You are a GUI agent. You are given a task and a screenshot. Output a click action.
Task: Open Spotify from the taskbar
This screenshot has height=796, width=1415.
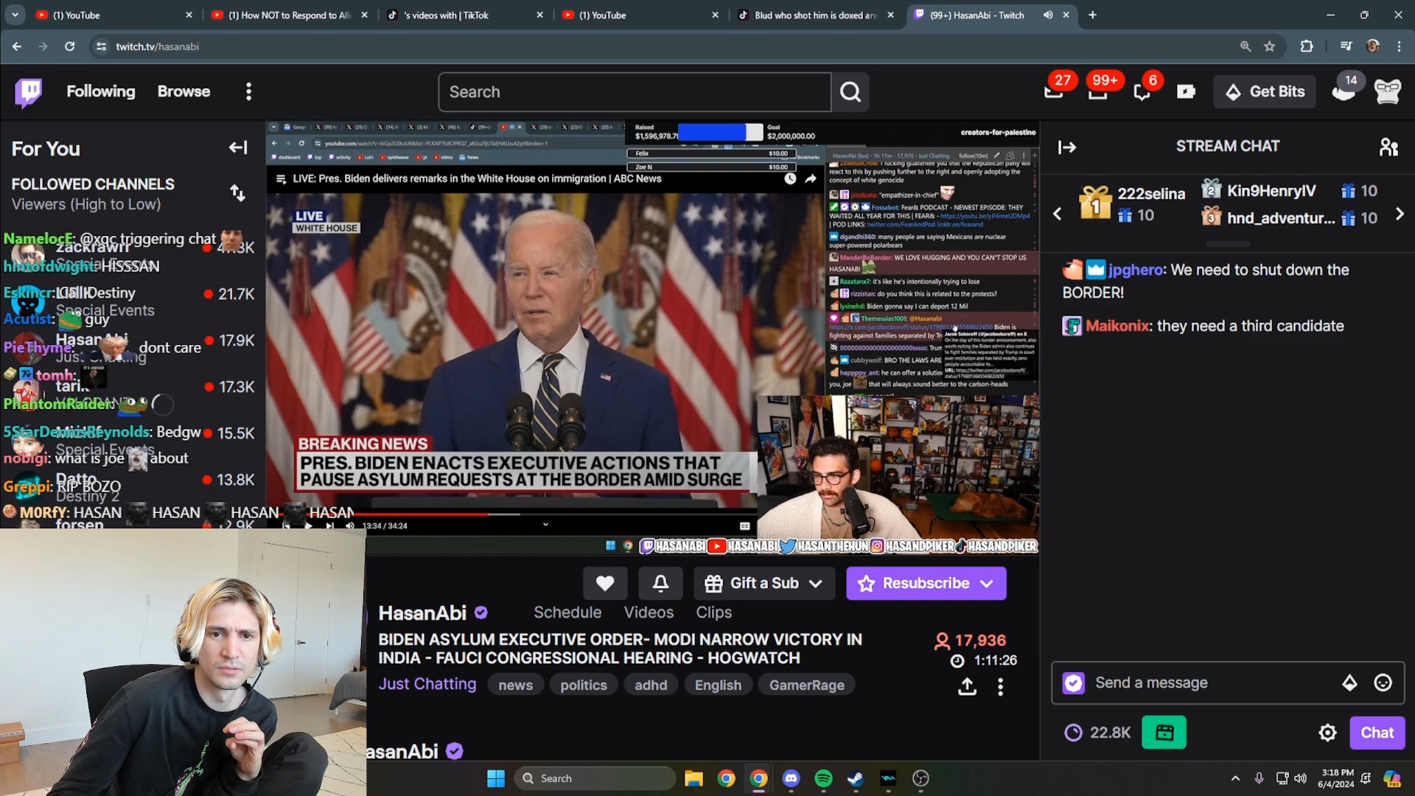click(x=823, y=778)
